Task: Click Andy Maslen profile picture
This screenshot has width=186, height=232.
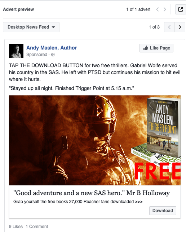Action: pos(16,51)
